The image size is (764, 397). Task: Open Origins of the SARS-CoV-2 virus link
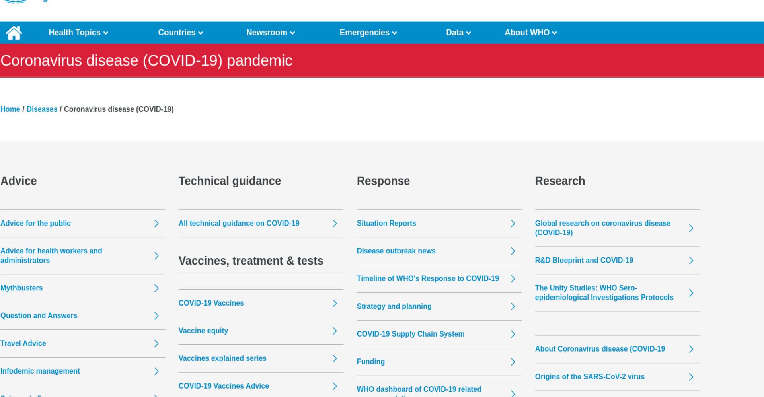(590, 376)
